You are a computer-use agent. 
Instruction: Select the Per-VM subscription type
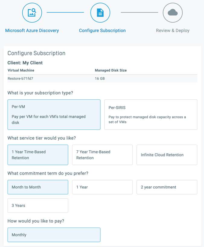[54, 115]
